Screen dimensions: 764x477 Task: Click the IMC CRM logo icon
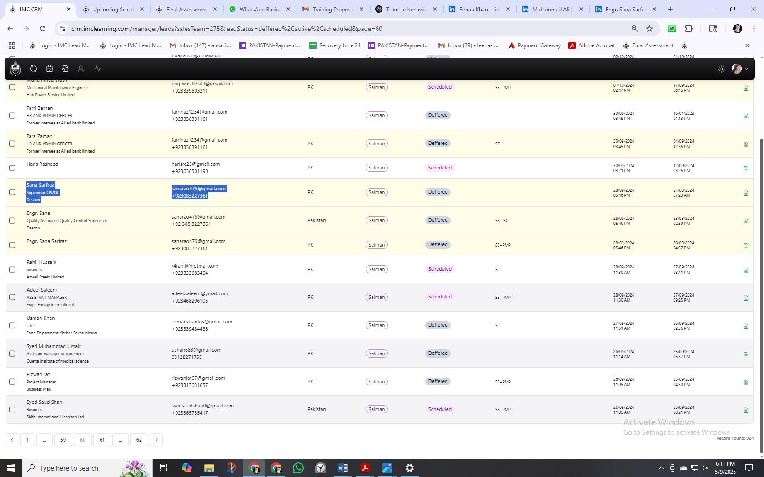coord(15,69)
